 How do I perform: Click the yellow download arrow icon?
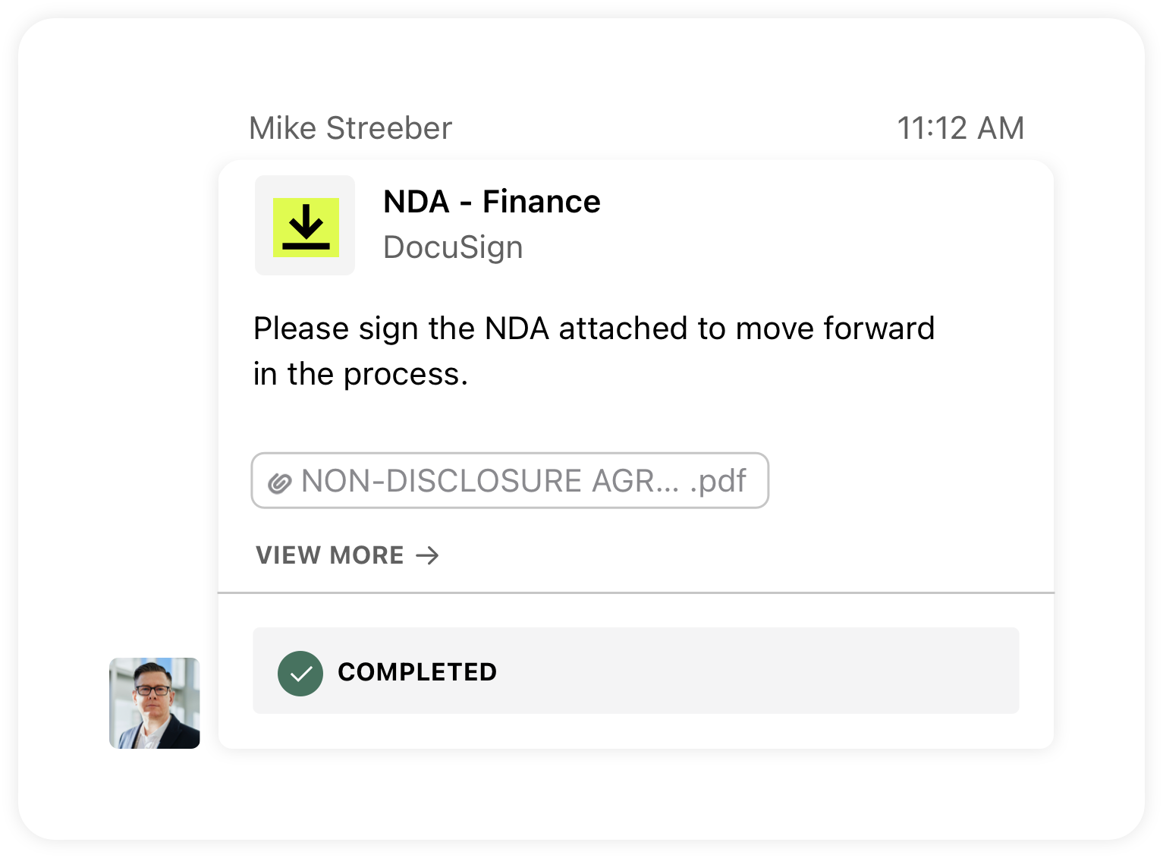[306, 227]
